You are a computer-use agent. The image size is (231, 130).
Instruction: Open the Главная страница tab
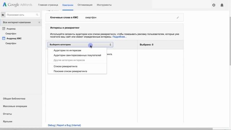click(48, 5)
